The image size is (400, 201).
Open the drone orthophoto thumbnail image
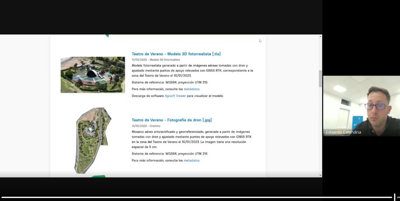(x=92, y=140)
